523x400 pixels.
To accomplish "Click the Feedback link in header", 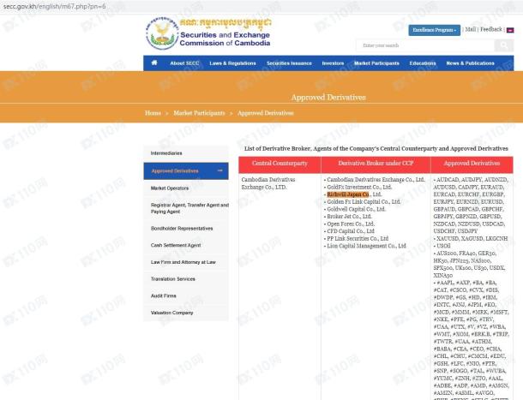I will 491,29.
